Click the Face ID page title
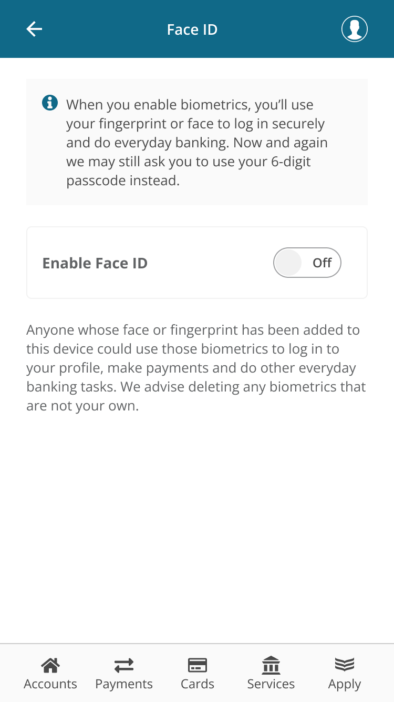Screen dimensions: 394x702 [x=192, y=29]
